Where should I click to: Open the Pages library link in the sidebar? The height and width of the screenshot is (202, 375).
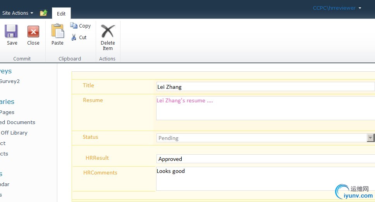[7, 112]
